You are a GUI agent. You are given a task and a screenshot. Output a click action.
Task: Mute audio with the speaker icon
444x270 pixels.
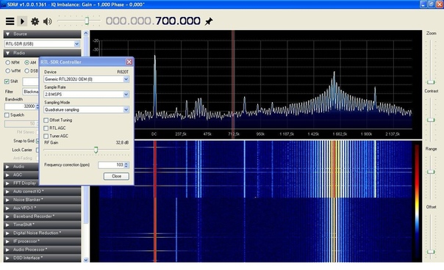(48, 21)
